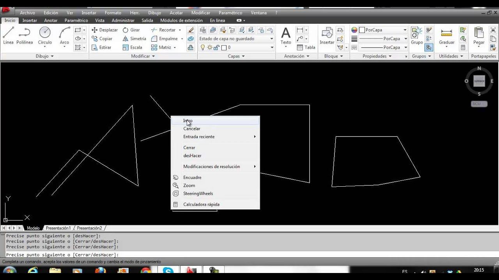The height and width of the screenshot is (280, 499).
Task: Open the Archivo menu
Action: pos(27,13)
